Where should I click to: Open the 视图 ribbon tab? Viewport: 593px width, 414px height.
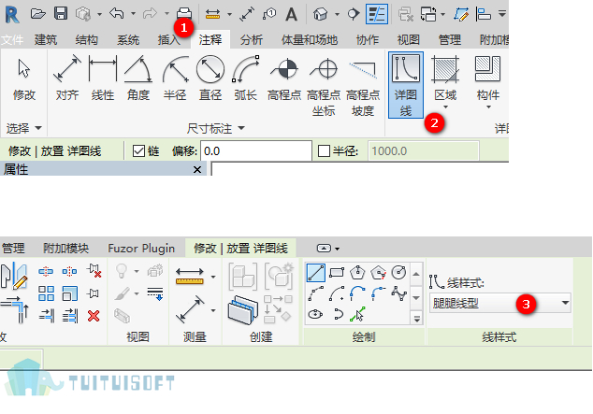(x=409, y=39)
